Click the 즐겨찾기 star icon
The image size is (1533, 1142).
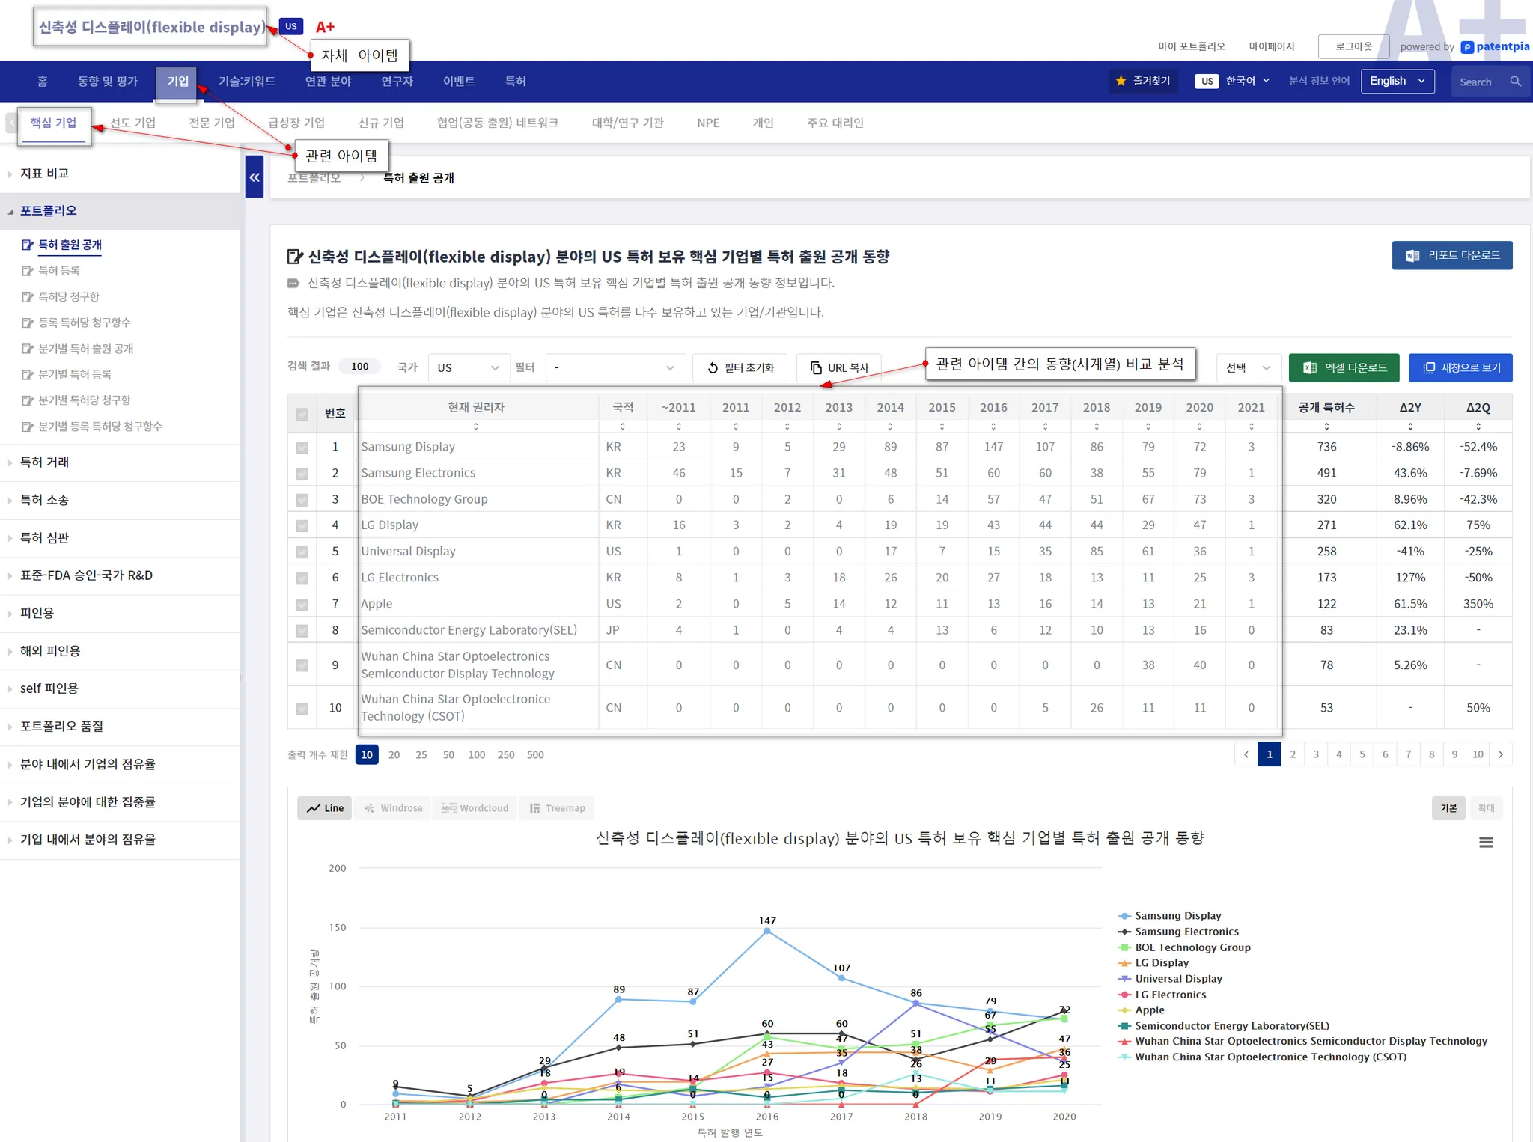point(1121,81)
